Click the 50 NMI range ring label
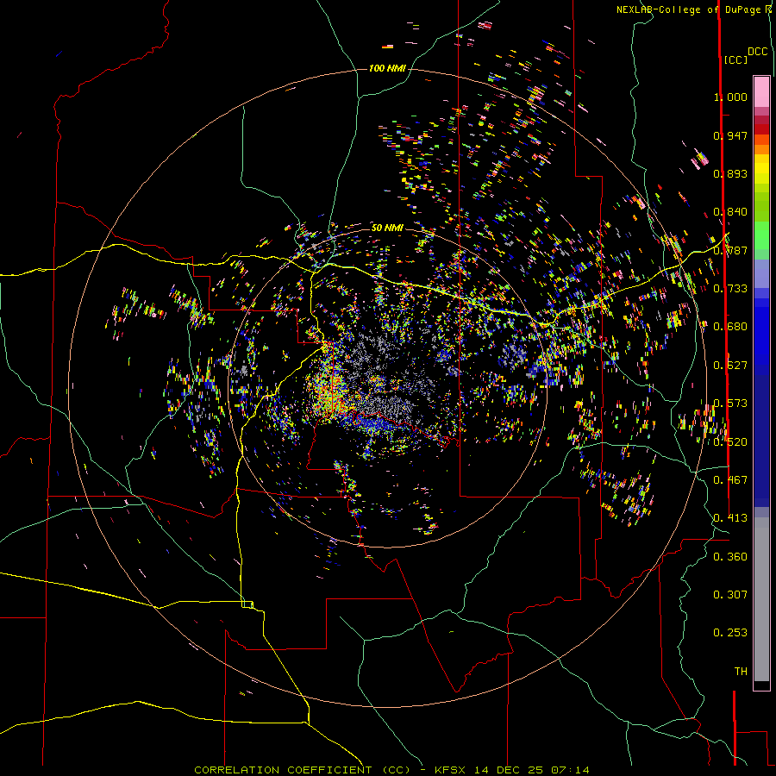This screenshot has width=776, height=776. click(x=387, y=228)
